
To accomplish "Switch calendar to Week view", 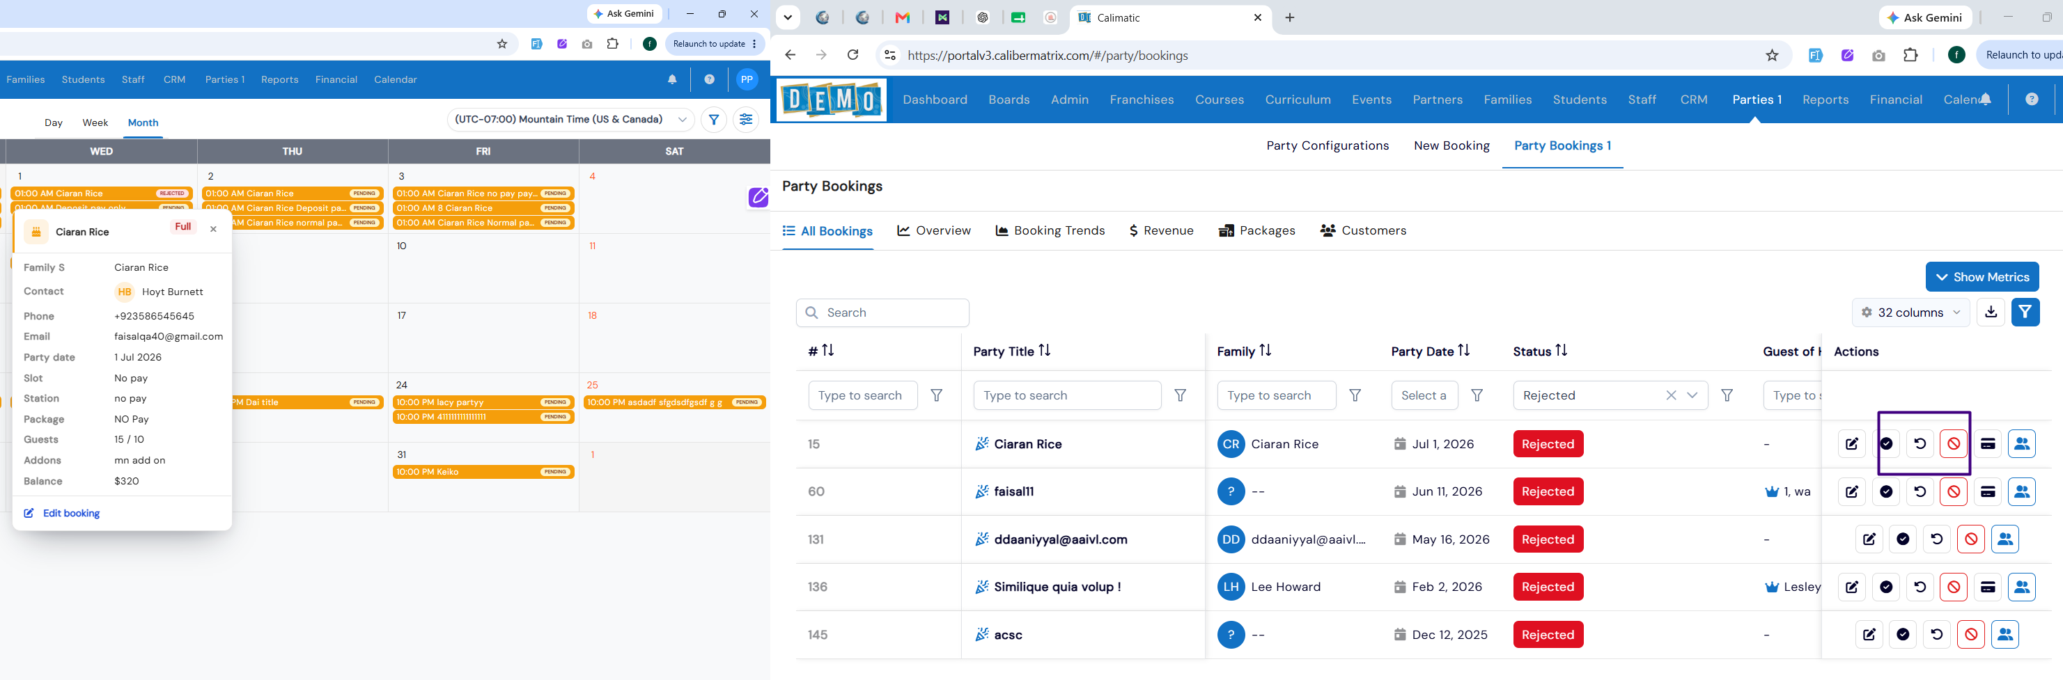I will point(95,122).
